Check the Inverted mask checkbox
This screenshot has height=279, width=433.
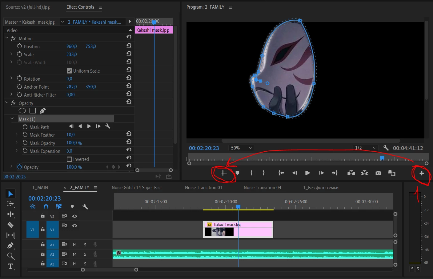point(69,159)
